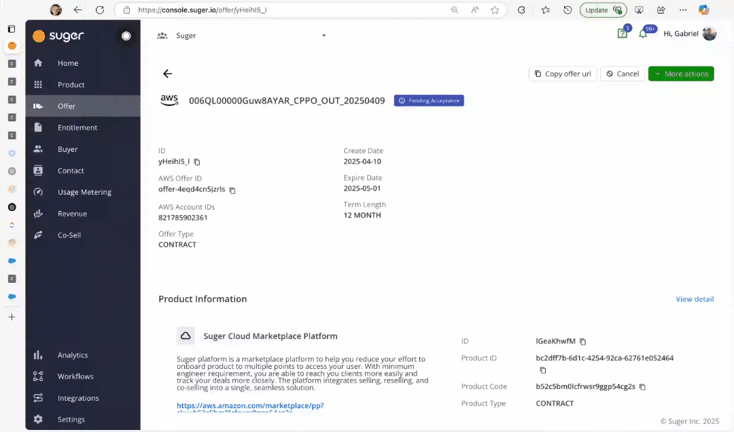This screenshot has height=432, width=734.
Task: Click the Integrations icon
Action: pos(38,398)
